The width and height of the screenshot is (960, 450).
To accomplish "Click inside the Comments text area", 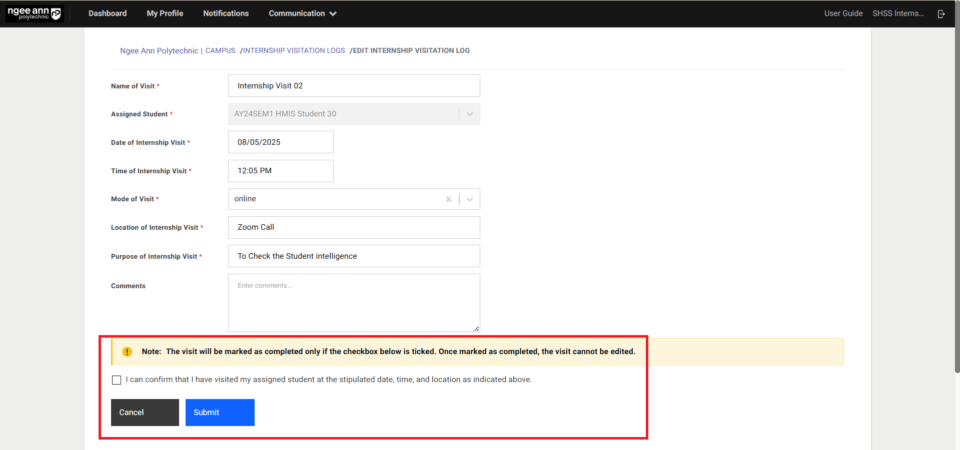I will 354,303.
